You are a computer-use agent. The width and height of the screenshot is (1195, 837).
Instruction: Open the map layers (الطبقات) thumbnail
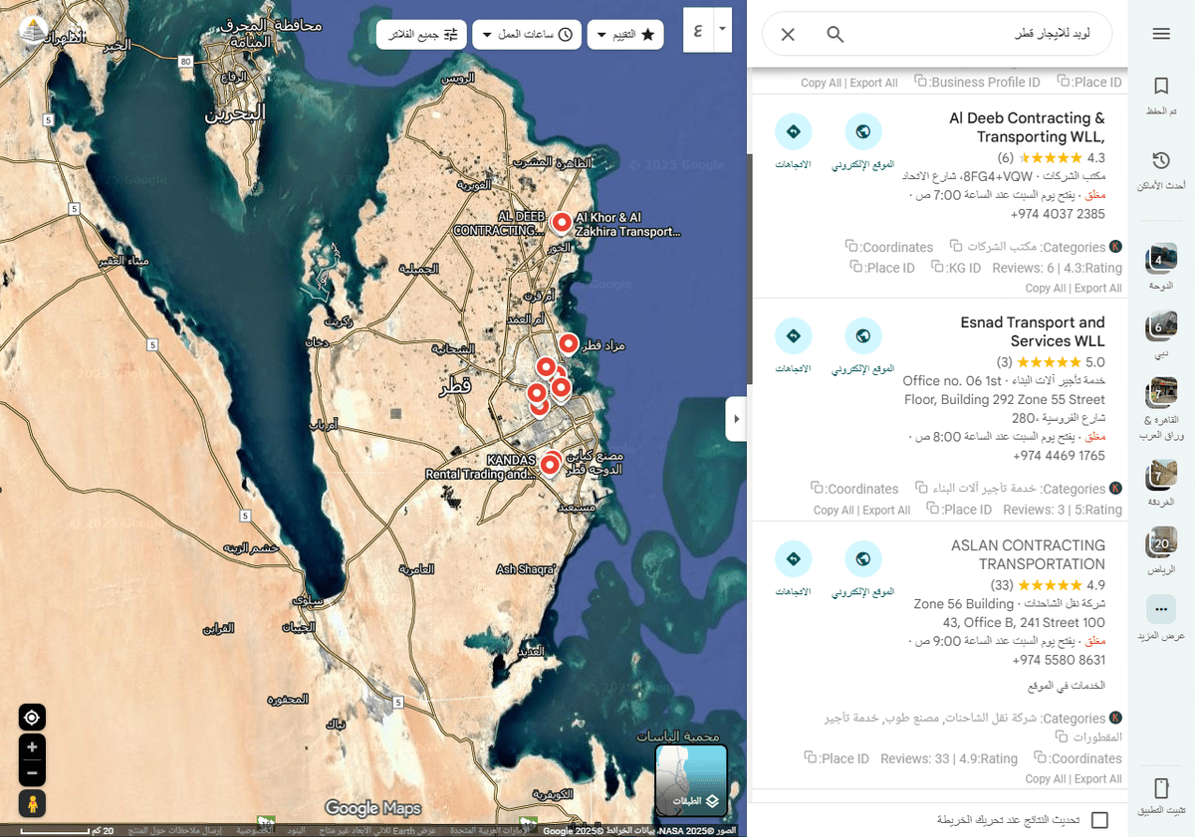click(691, 780)
